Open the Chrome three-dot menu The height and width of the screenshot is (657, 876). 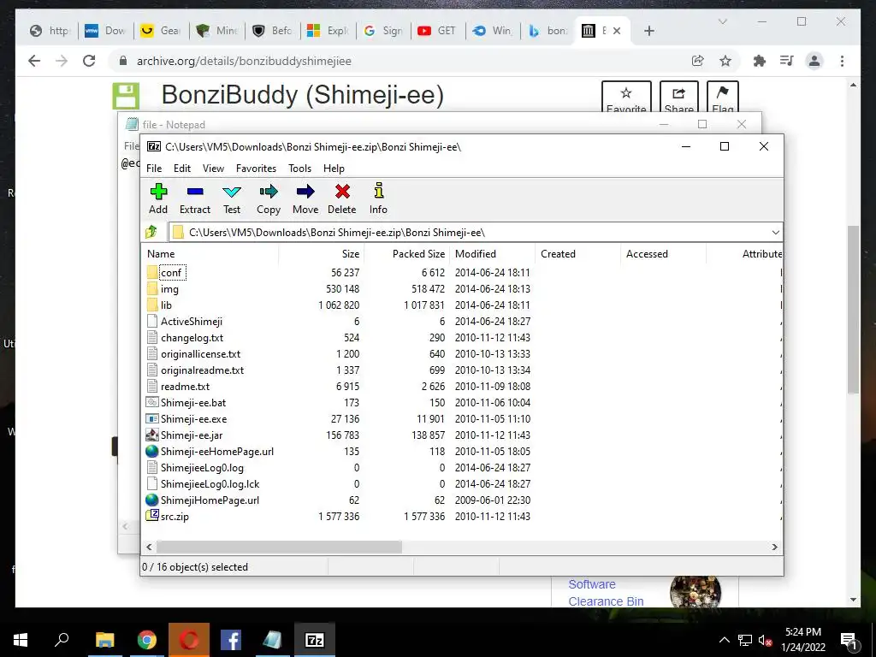tap(842, 61)
